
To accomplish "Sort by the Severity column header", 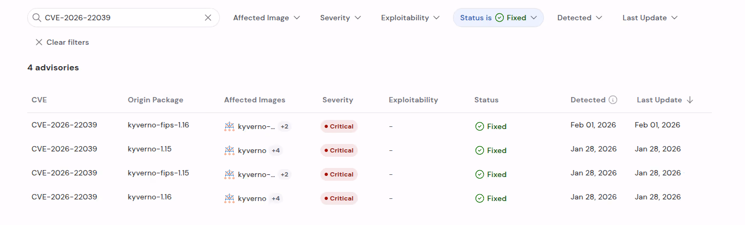I will point(337,100).
